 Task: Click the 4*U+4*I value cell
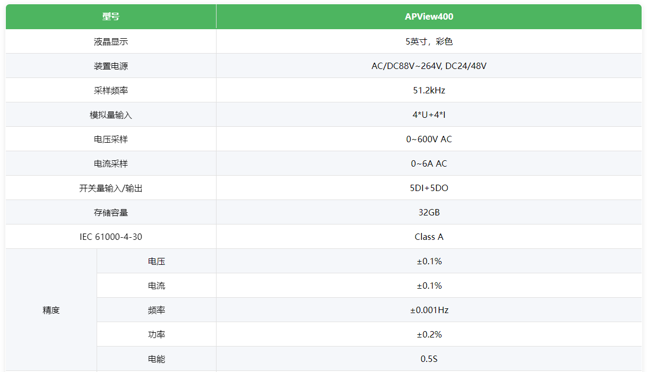pos(429,115)
